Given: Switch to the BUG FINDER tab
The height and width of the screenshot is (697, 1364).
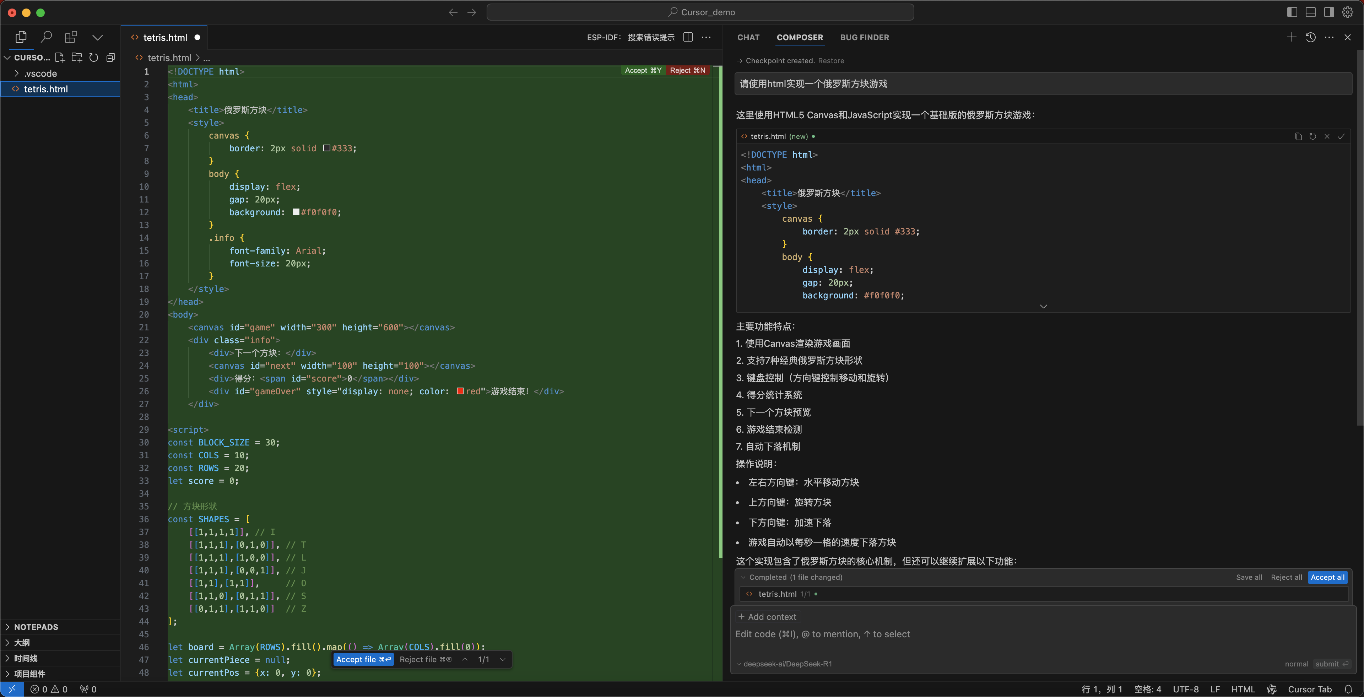Looking at the screenshot, I should 864,37.
